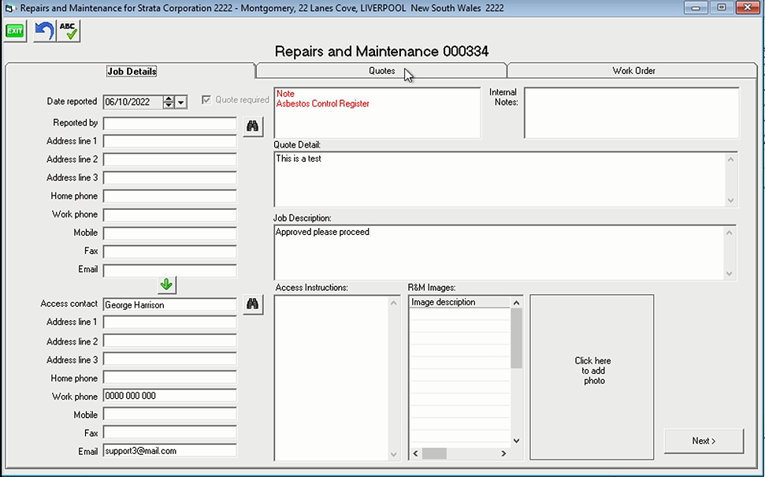Switch to the Work Order tab

pos(633,71)
